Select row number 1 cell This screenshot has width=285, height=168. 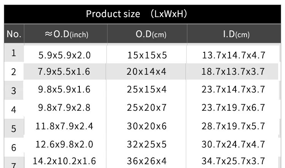[x=14, y=53]
